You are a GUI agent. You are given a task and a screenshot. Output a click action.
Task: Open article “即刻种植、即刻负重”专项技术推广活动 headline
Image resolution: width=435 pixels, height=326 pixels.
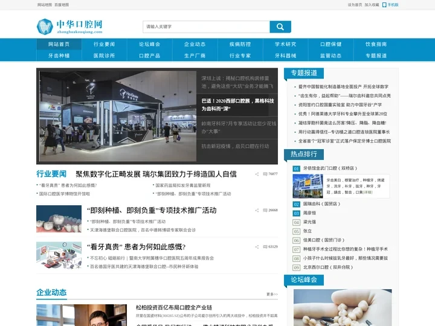(152, 211)
